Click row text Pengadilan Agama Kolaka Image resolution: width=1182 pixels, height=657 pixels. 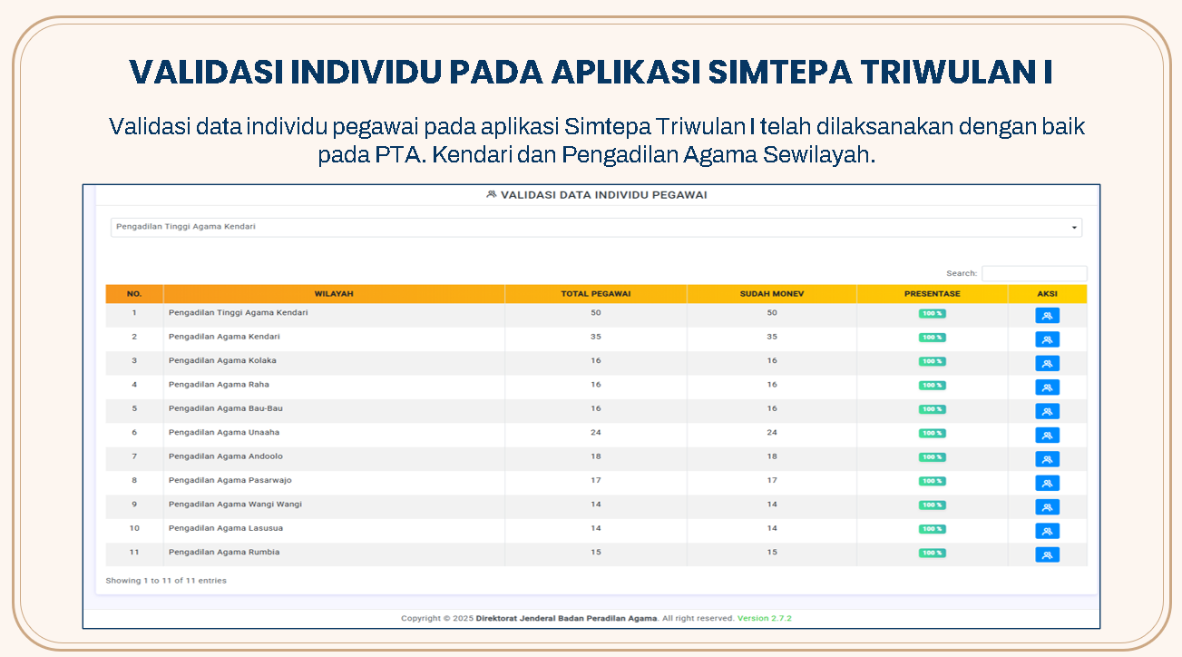(x=222, y=360)
